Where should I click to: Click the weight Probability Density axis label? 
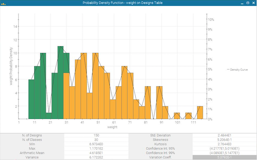(11, 66)
